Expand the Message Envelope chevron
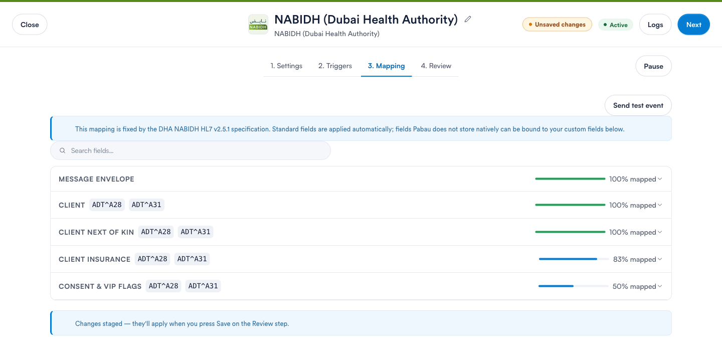722x351 pixels. [x=660, y=179]
